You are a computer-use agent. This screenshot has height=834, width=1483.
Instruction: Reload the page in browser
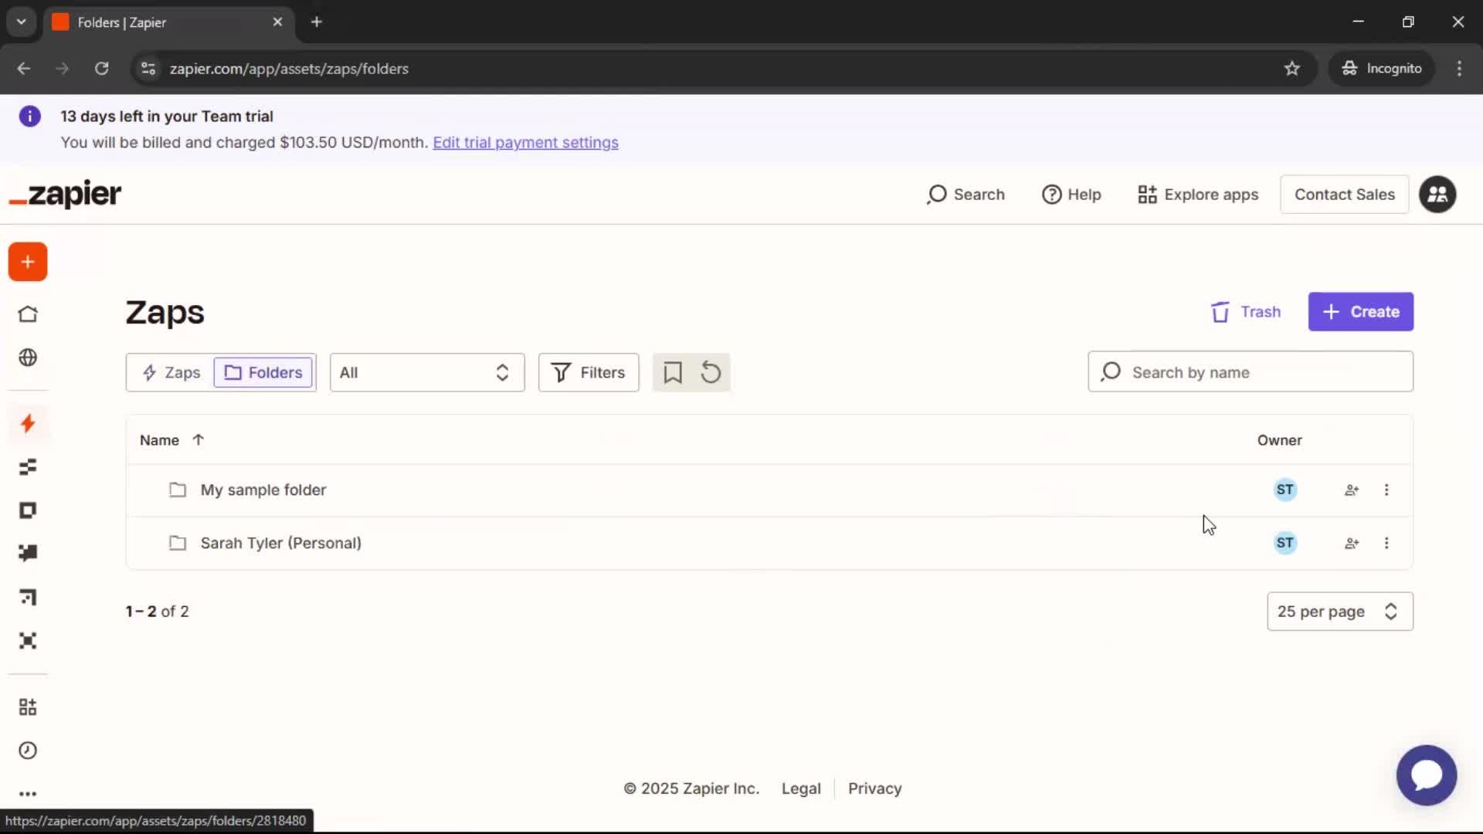tap(101, 69)
